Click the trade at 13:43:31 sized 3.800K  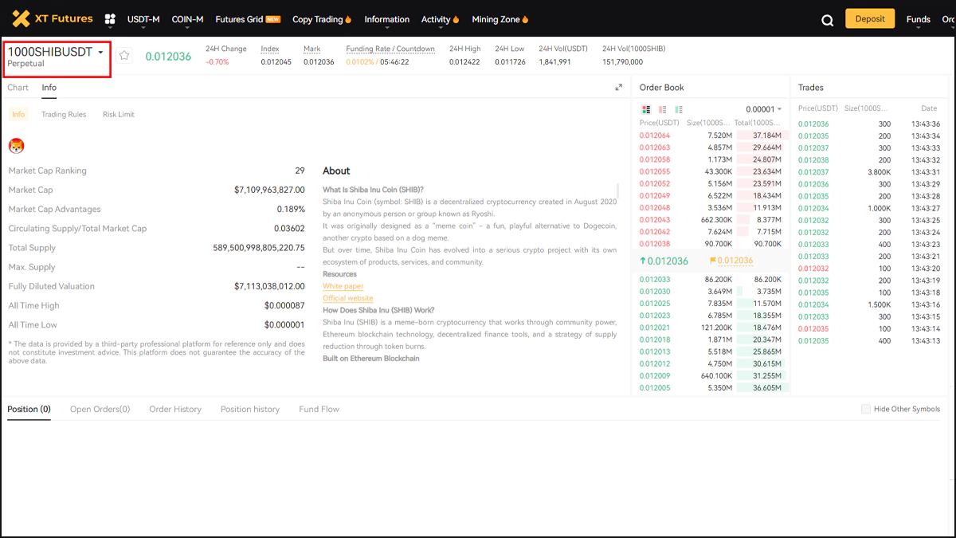coord(869,172)
